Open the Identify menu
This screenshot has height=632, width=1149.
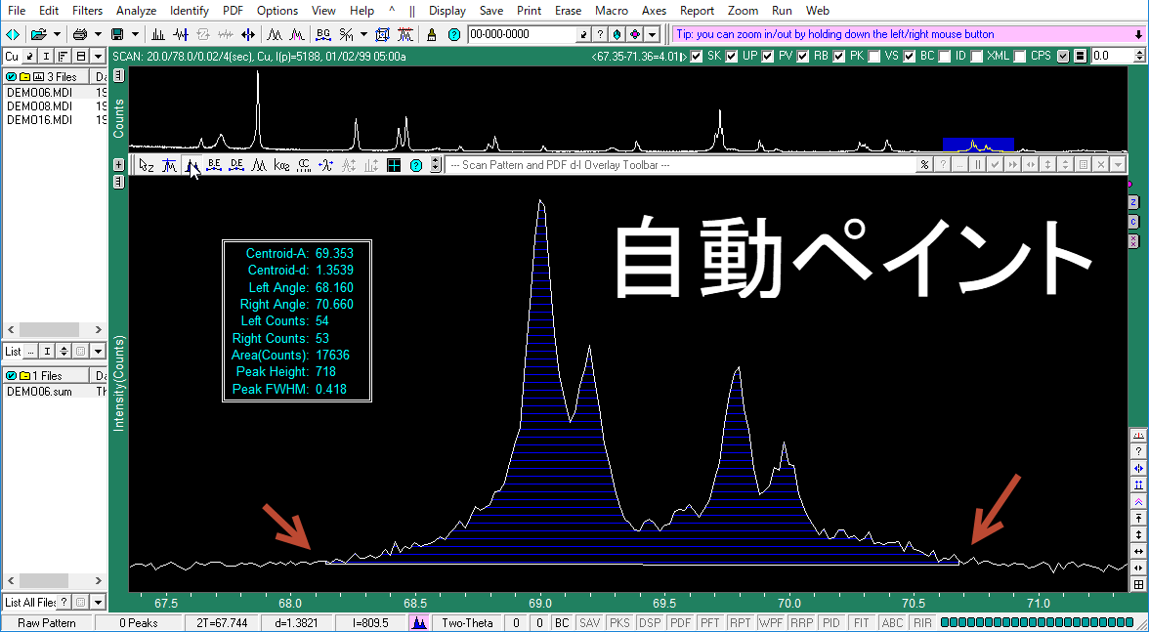point(190,10)
